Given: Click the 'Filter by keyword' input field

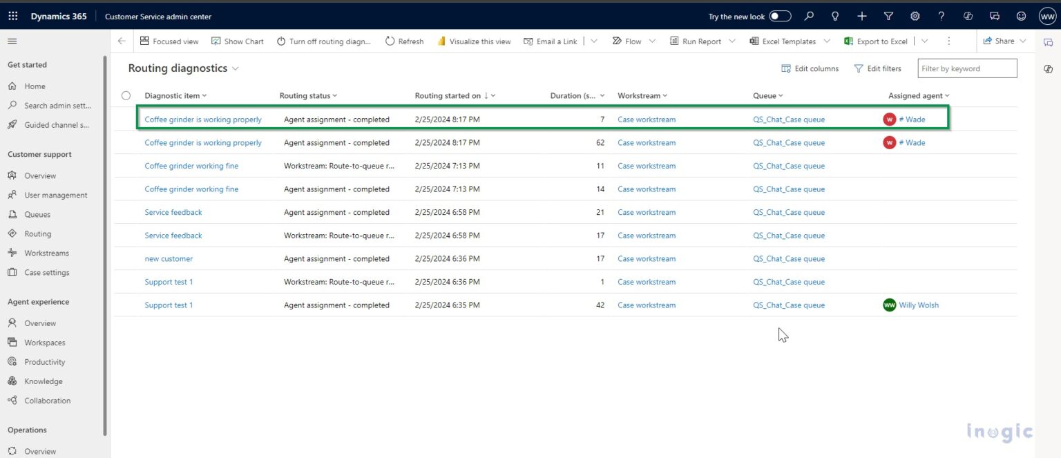Looking at the screenshot, I should pos(966,68).
